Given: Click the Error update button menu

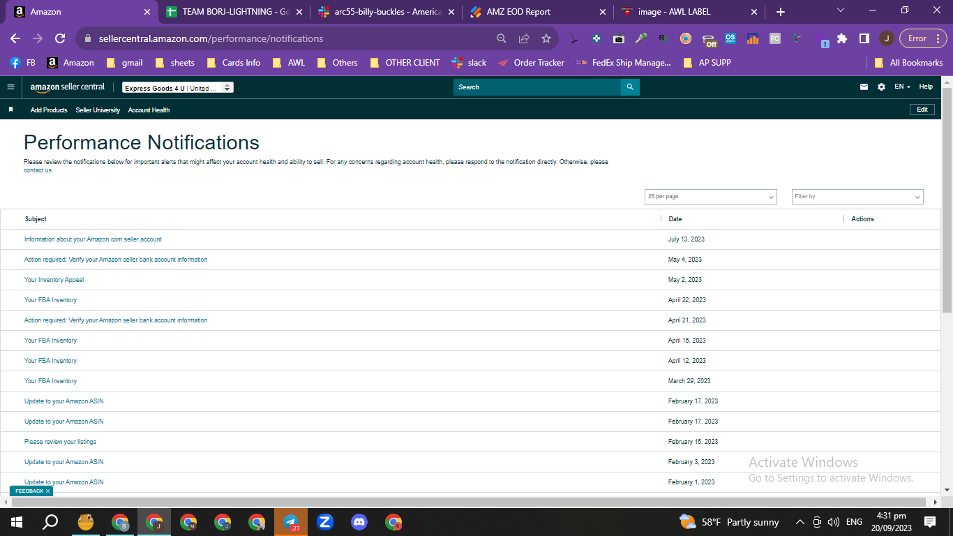Looking at the screenshot, I should [923, 38].
